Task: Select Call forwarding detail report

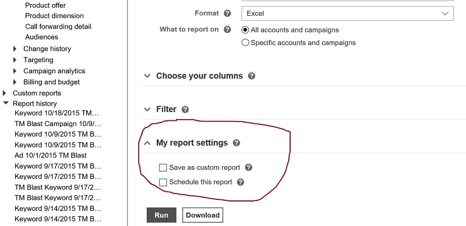Action: [58, 27]
